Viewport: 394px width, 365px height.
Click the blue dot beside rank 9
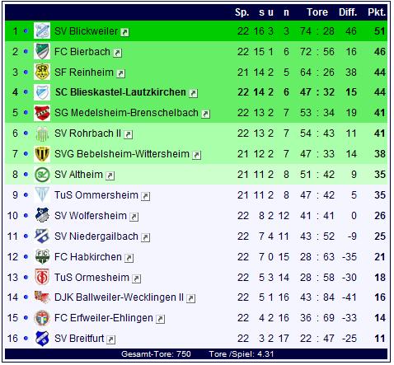point(26,195)
